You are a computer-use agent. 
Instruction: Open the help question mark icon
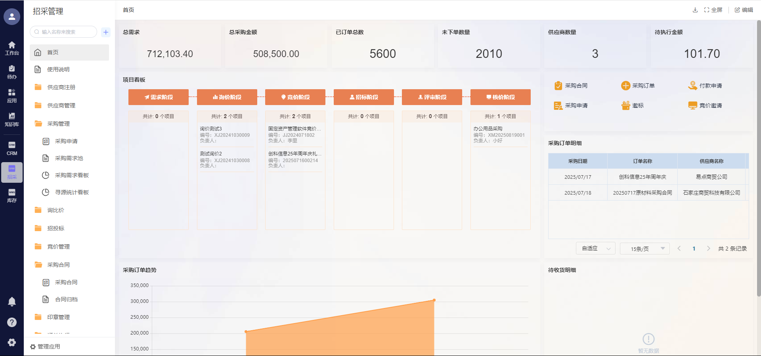click(12, 322)
